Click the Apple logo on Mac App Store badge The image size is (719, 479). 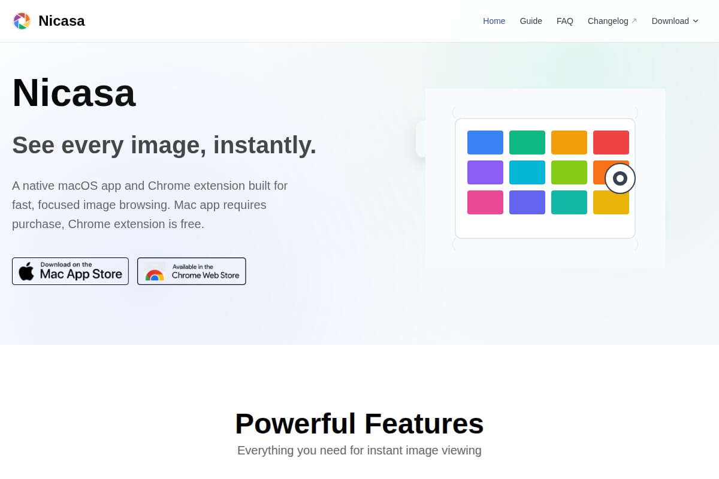[26, 271]
